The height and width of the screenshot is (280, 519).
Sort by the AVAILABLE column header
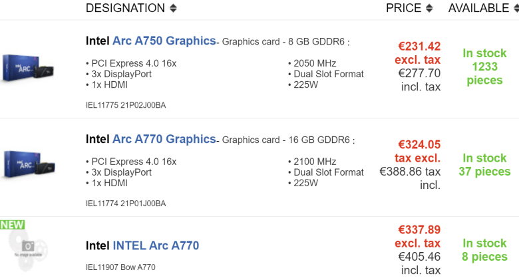478,9
